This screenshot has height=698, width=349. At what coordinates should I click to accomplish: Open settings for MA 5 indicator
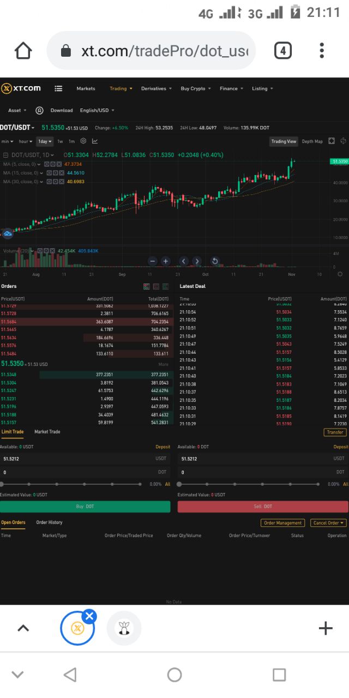[x=52, y=164]
